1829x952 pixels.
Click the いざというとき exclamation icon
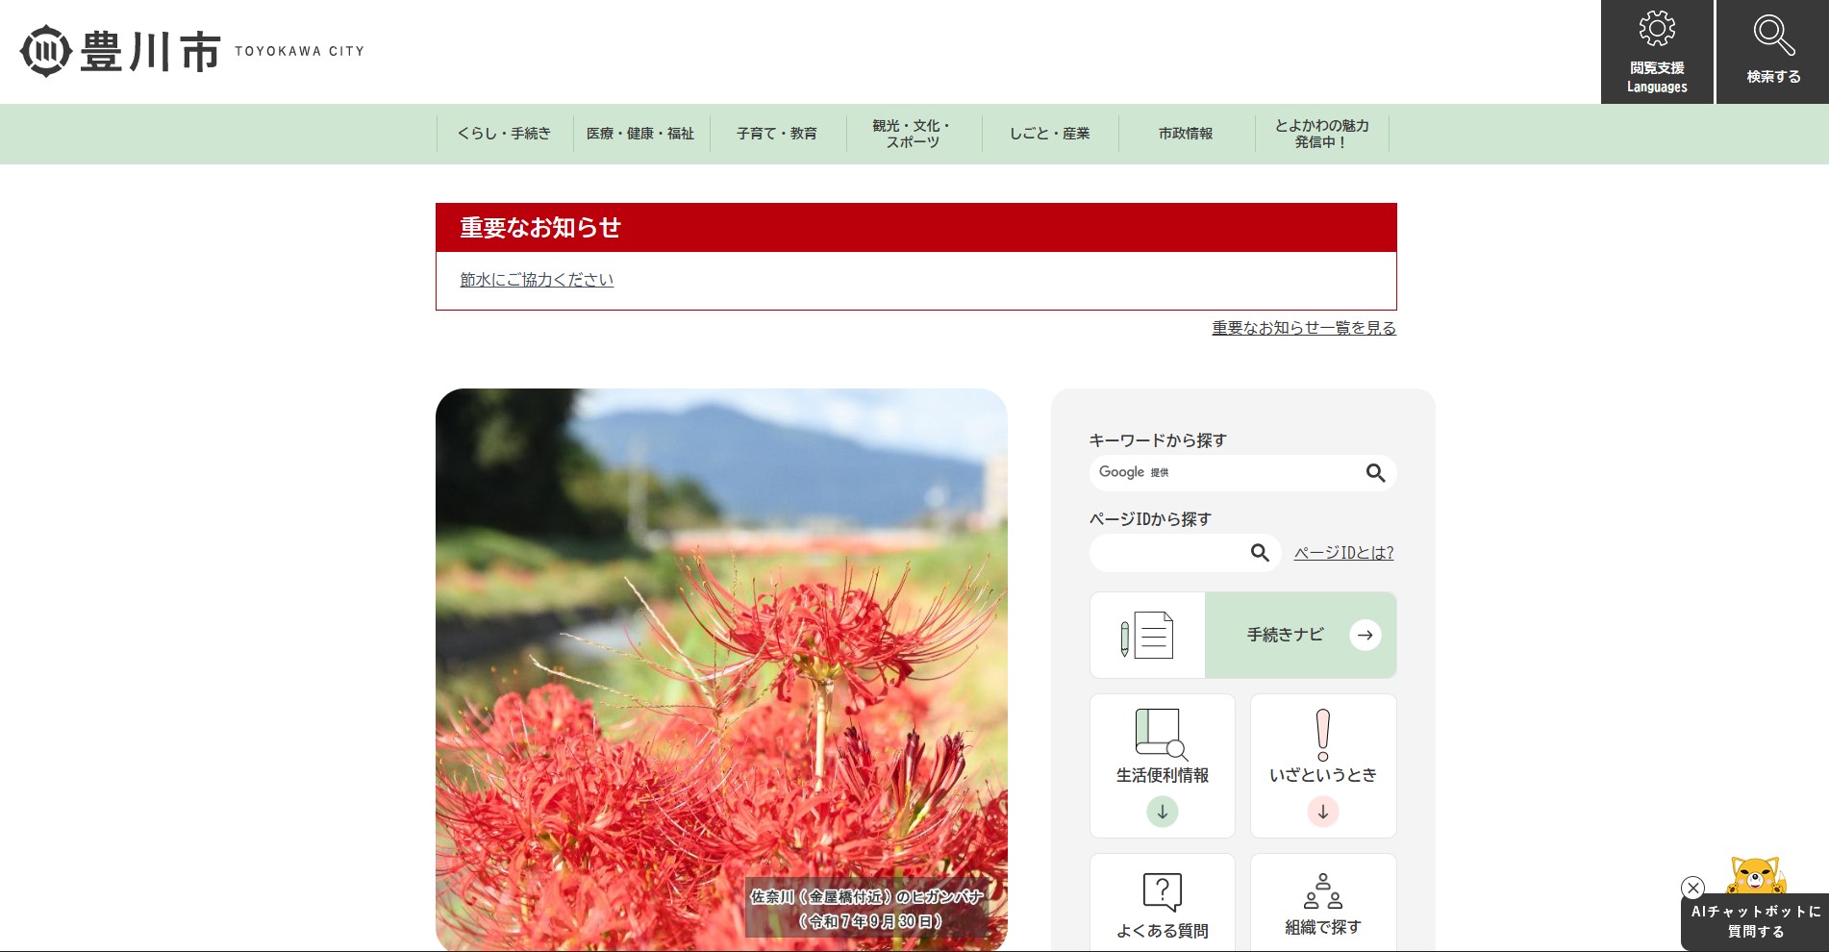pyautogui.click(x=1323, y=735)
